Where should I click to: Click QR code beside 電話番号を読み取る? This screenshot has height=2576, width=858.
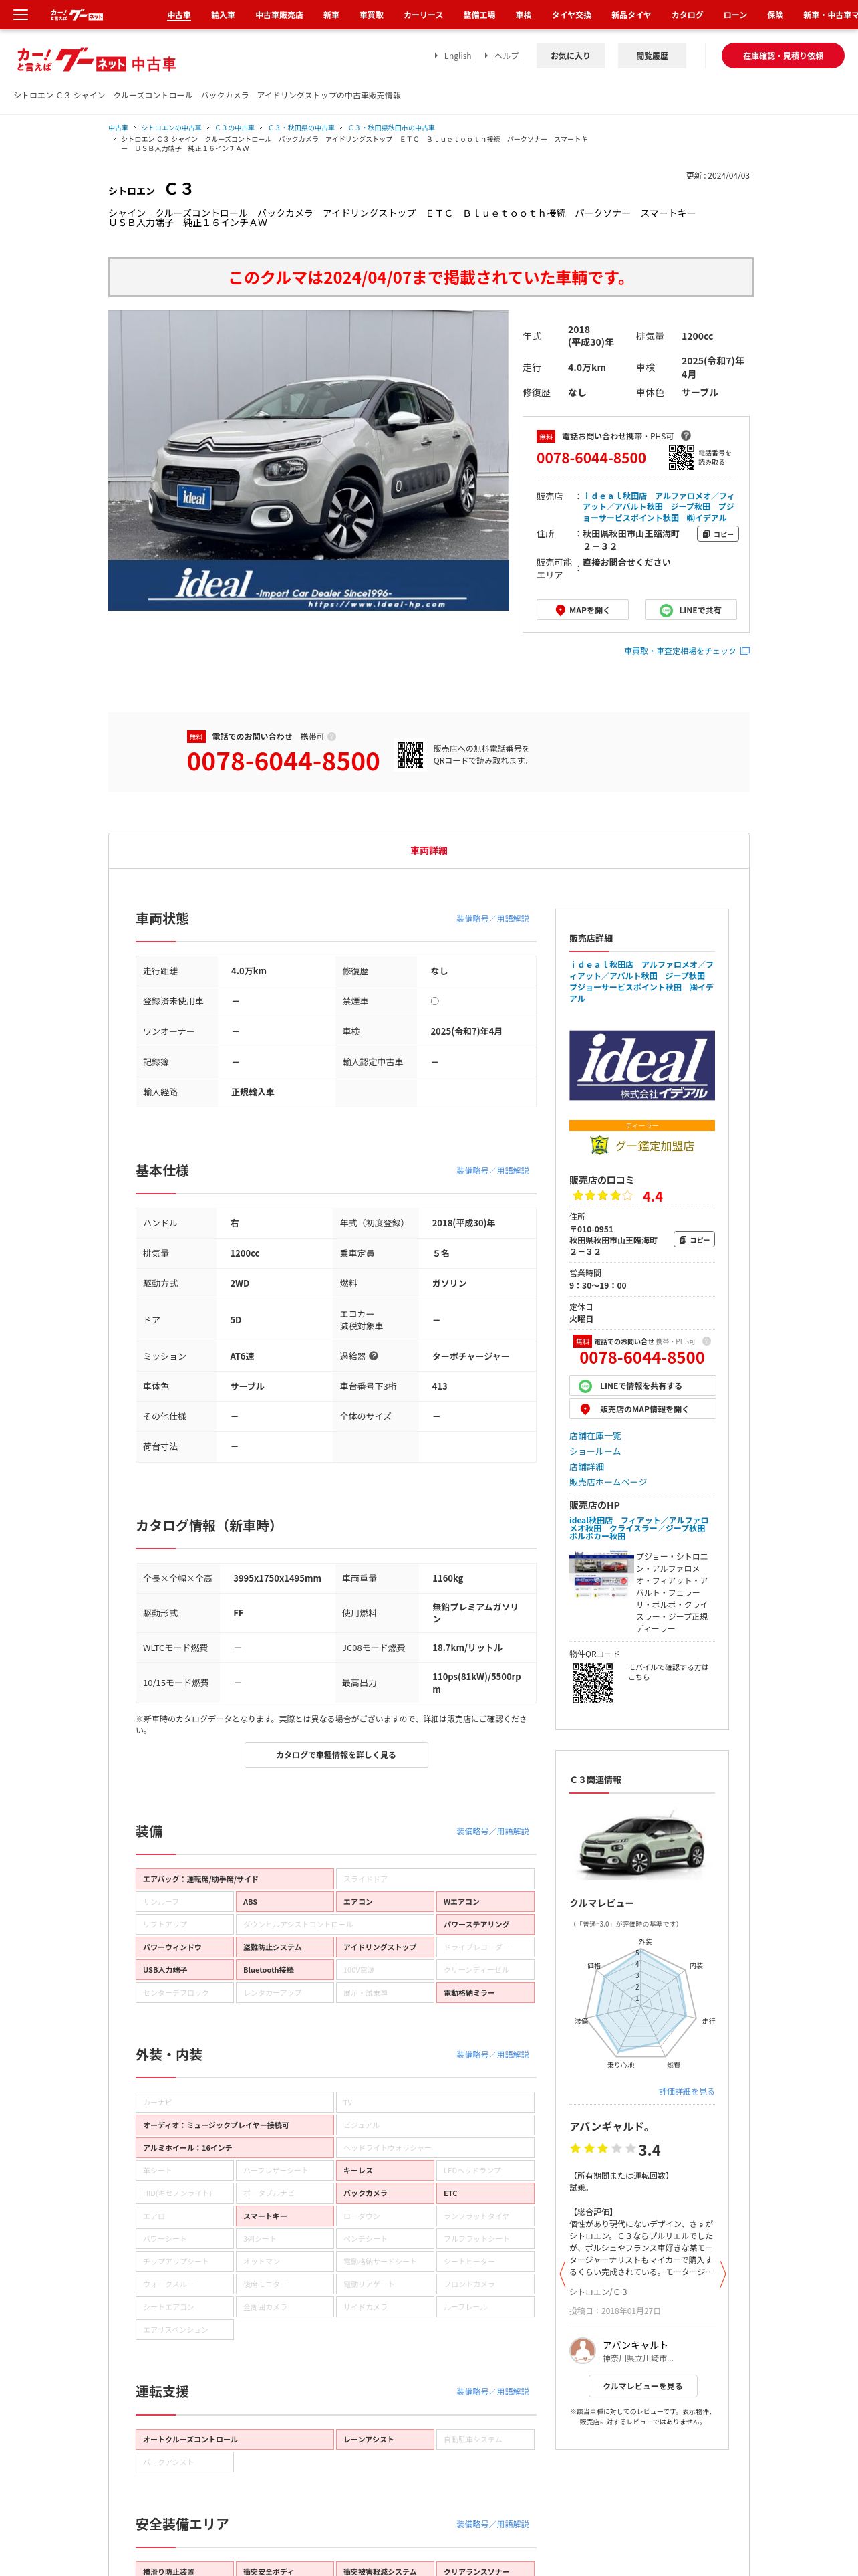681,457
